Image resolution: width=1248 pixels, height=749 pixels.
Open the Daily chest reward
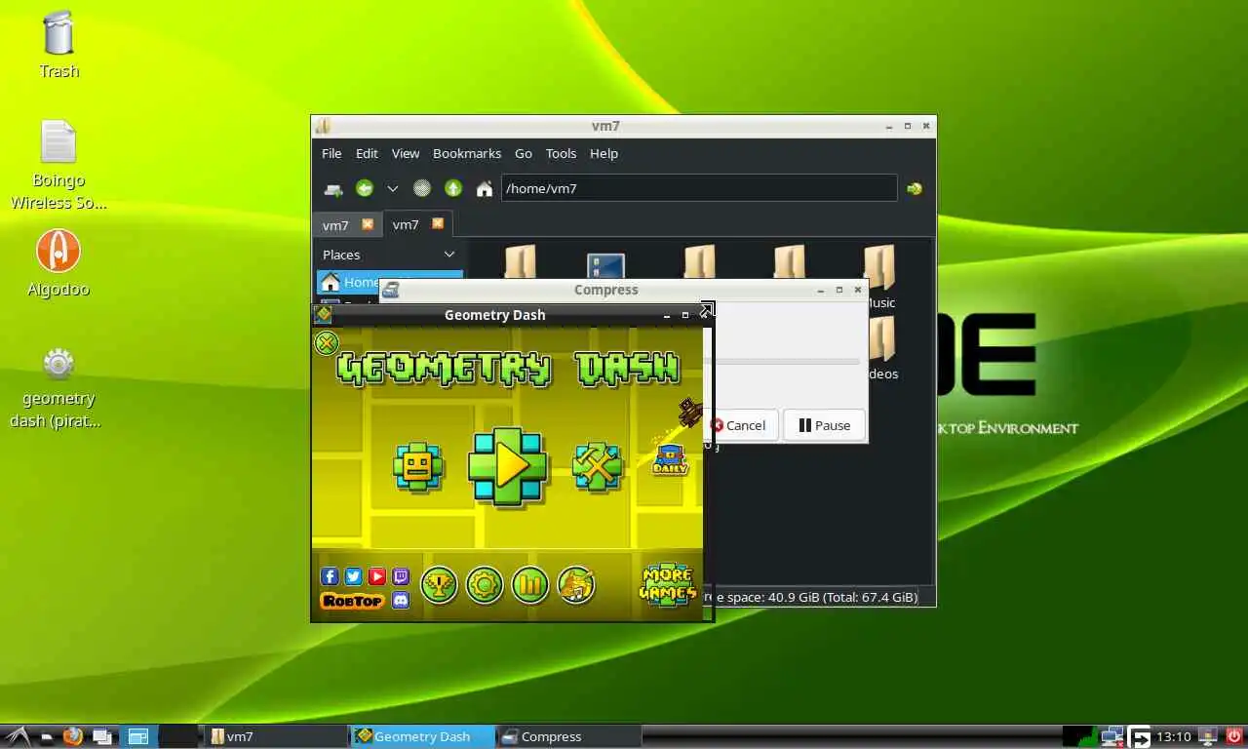click(671, 458)
